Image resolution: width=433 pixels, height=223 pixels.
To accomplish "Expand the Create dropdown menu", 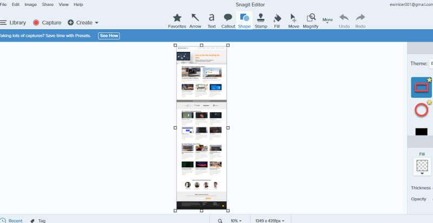I will pos(83,23).
